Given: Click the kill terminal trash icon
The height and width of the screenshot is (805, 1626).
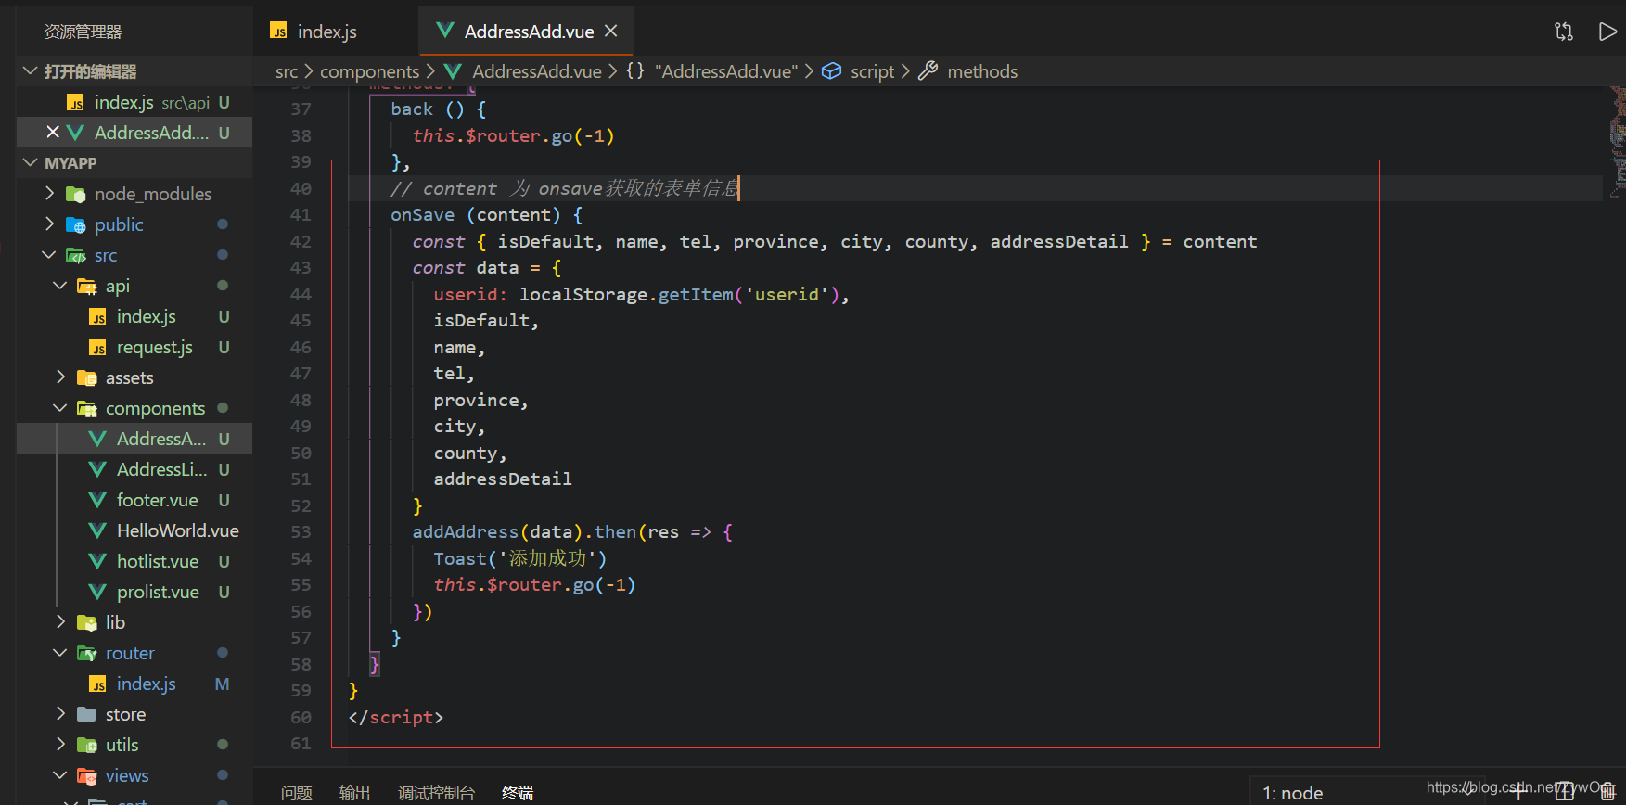Looking at the screenshot, I should (1608, 791).
